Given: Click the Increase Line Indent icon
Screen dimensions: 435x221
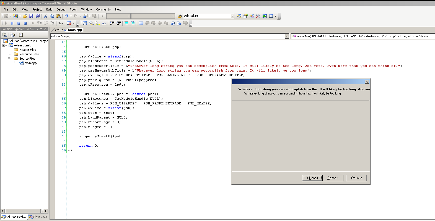Looking at the screenshot, I should point(118,23).
